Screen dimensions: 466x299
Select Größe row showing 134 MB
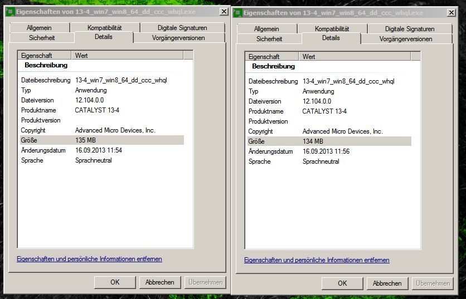[329, 141]
